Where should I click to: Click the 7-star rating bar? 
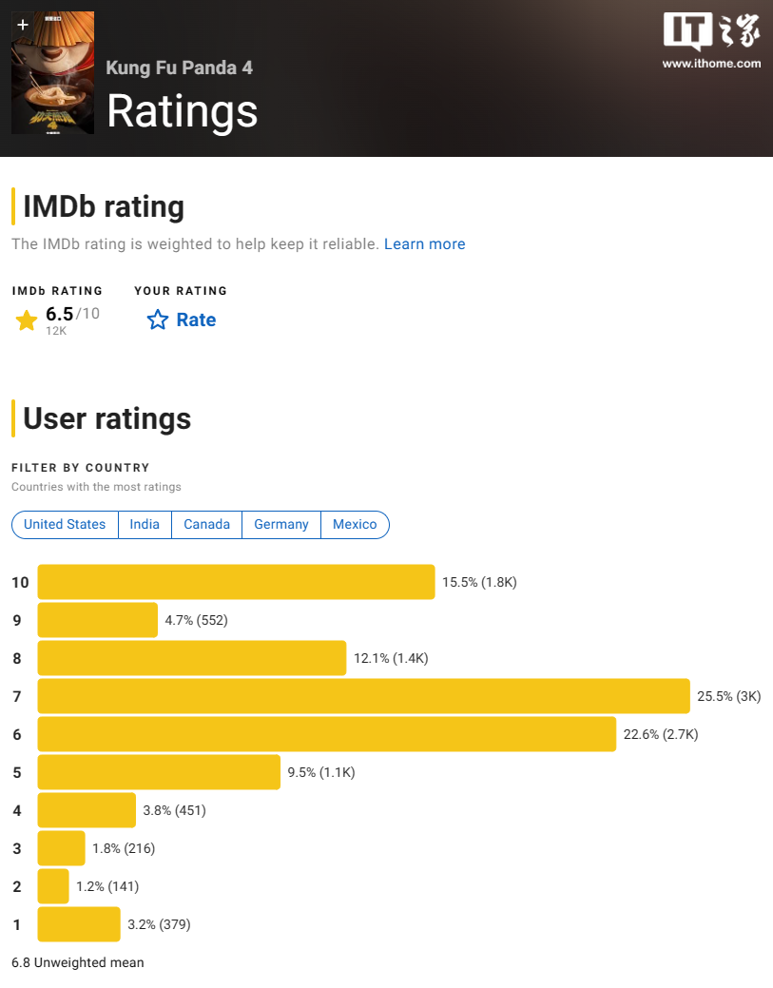[363, 696]
